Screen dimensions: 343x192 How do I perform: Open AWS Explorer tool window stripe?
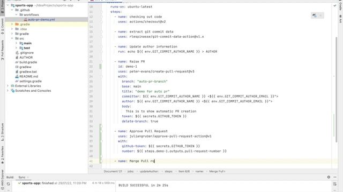(x=2, y=180)
